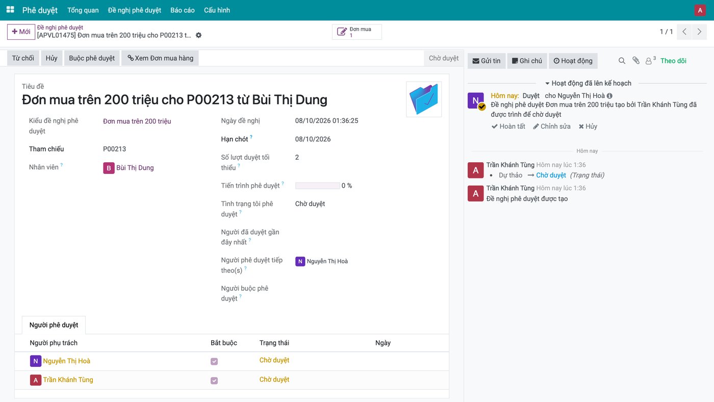Open the Tổng quan menu
This screenshot has width=714, height=402.
point(83,10)
